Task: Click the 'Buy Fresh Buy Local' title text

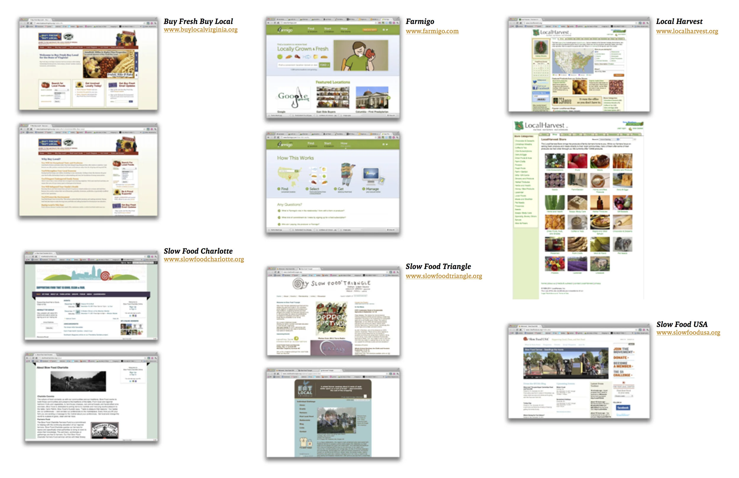Action: [x=198, y=21]
